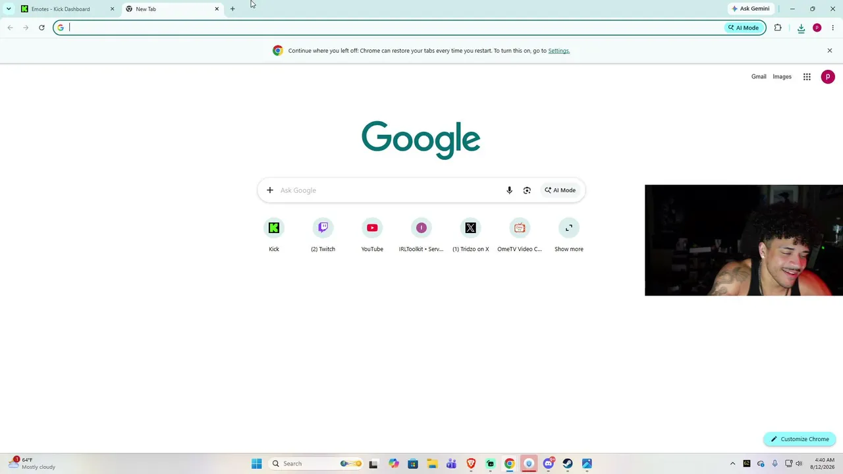Open the Chrome profile menu in toolbar
Viewport: 843px width, 474px height.
817,28
